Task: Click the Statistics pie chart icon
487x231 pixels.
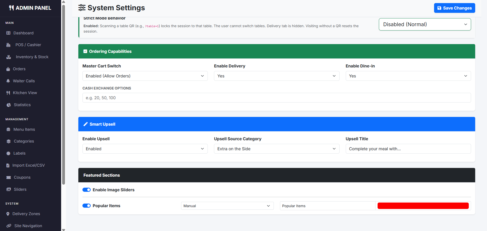Action: [9, 105]
